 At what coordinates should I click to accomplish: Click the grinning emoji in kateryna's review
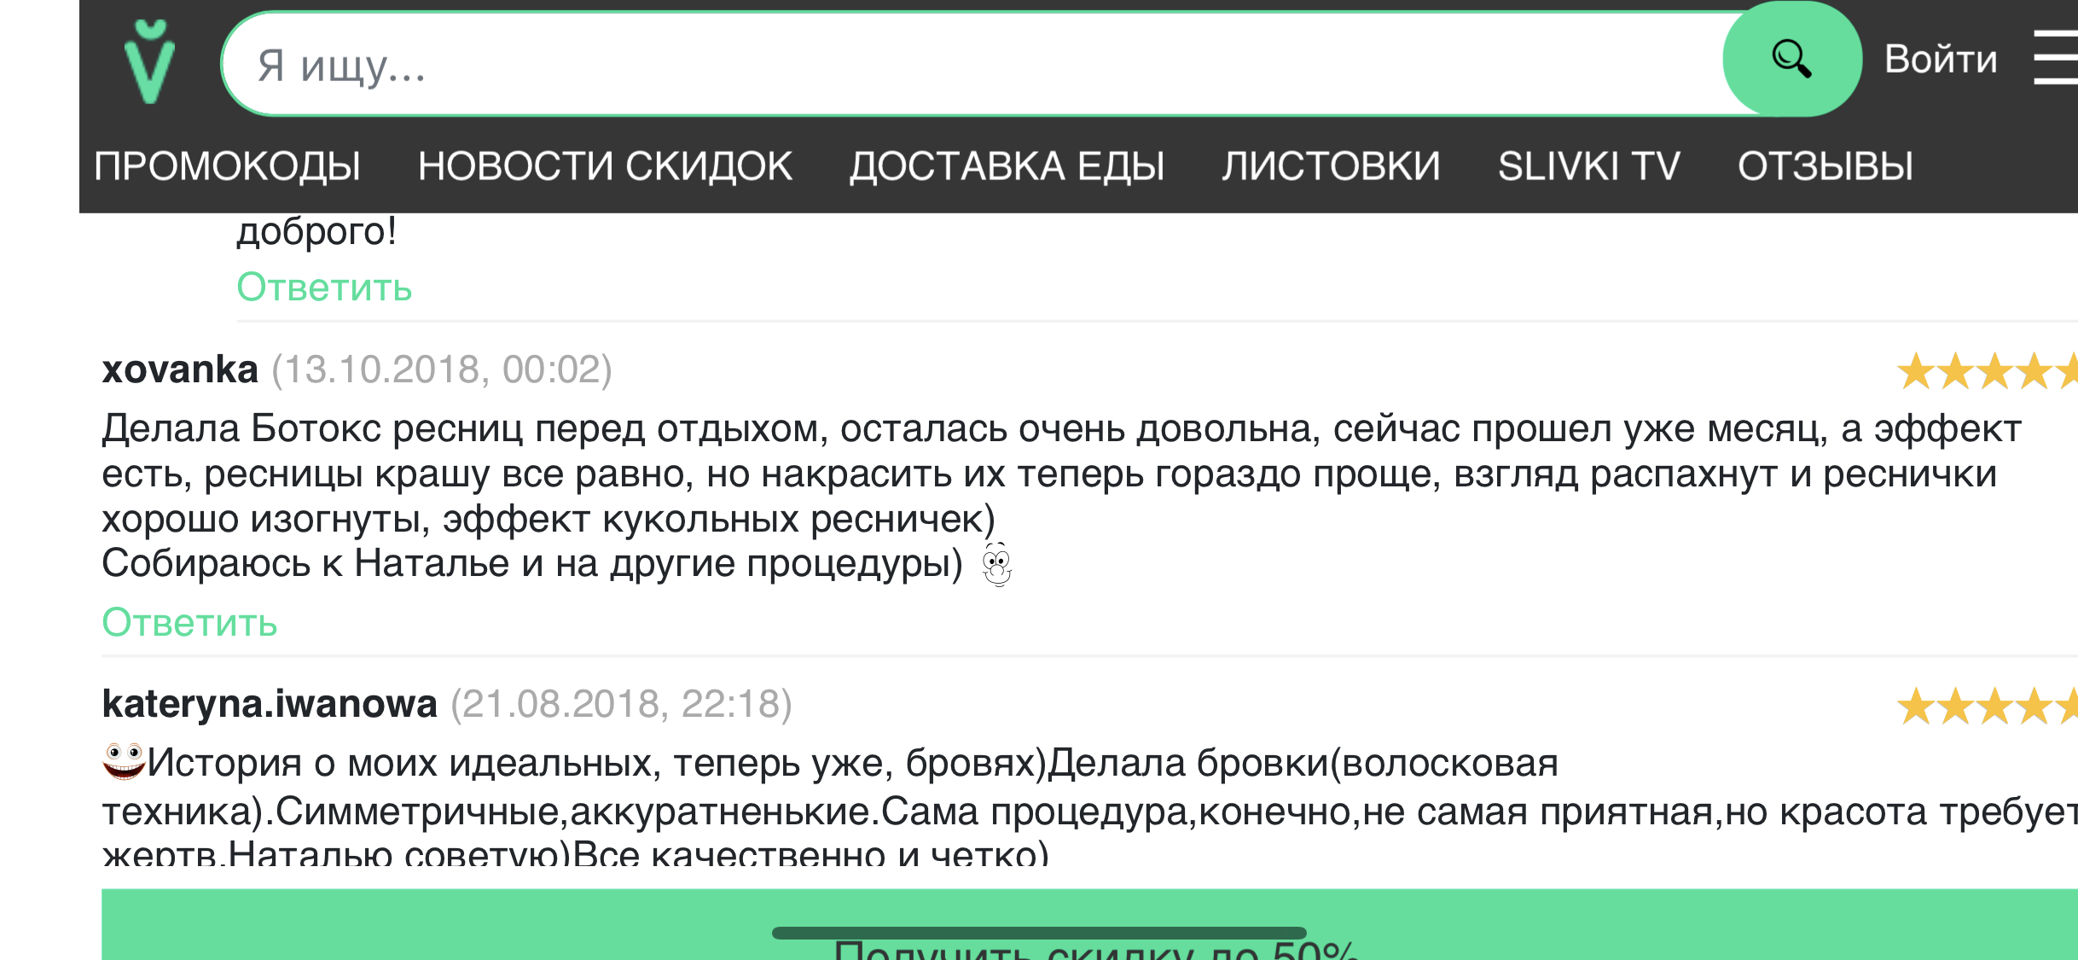point(124,760)
